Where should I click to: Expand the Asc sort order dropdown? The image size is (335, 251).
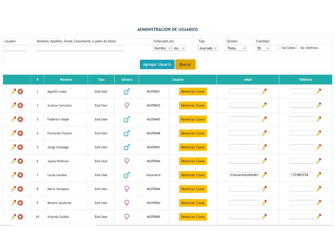[179, 48]
